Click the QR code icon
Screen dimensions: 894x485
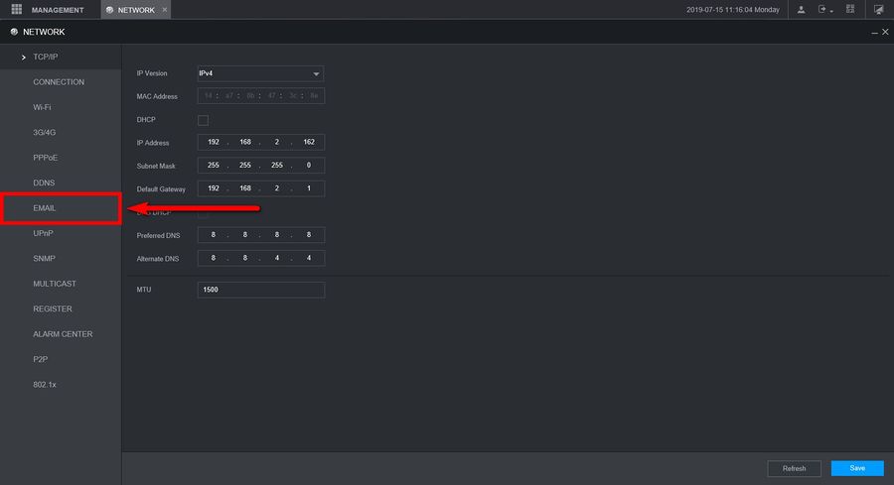[850, 9]
